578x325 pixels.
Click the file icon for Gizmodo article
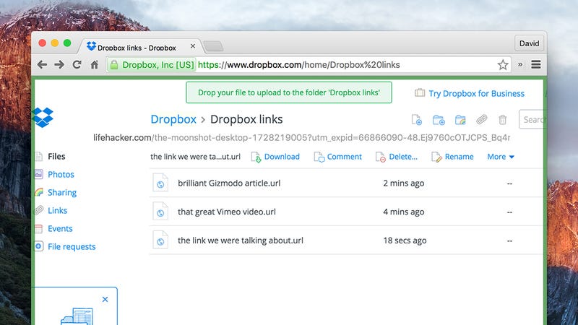(160, 183)
